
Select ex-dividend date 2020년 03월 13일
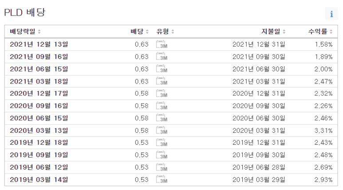pos(39,130)
